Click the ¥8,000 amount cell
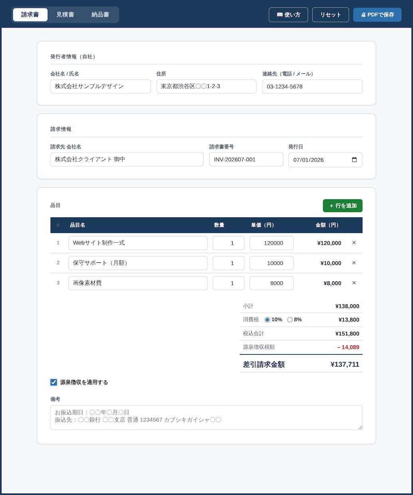Image resolution: width=413 pixels, height=495 pixels. click(x=332, y=283)
